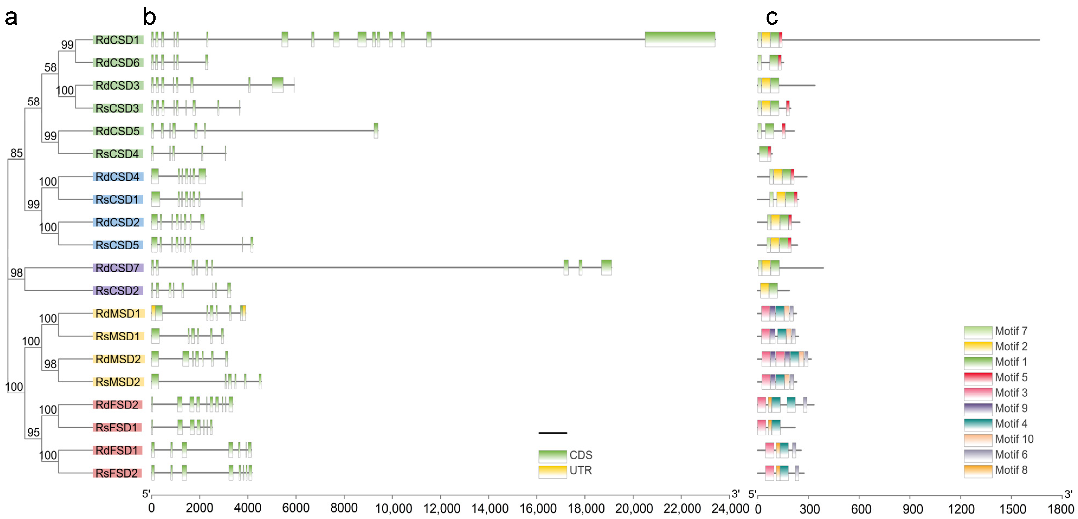Click the 900 tick on motif axis
This screenshot has height=519, width=1078.
point(912,509)
